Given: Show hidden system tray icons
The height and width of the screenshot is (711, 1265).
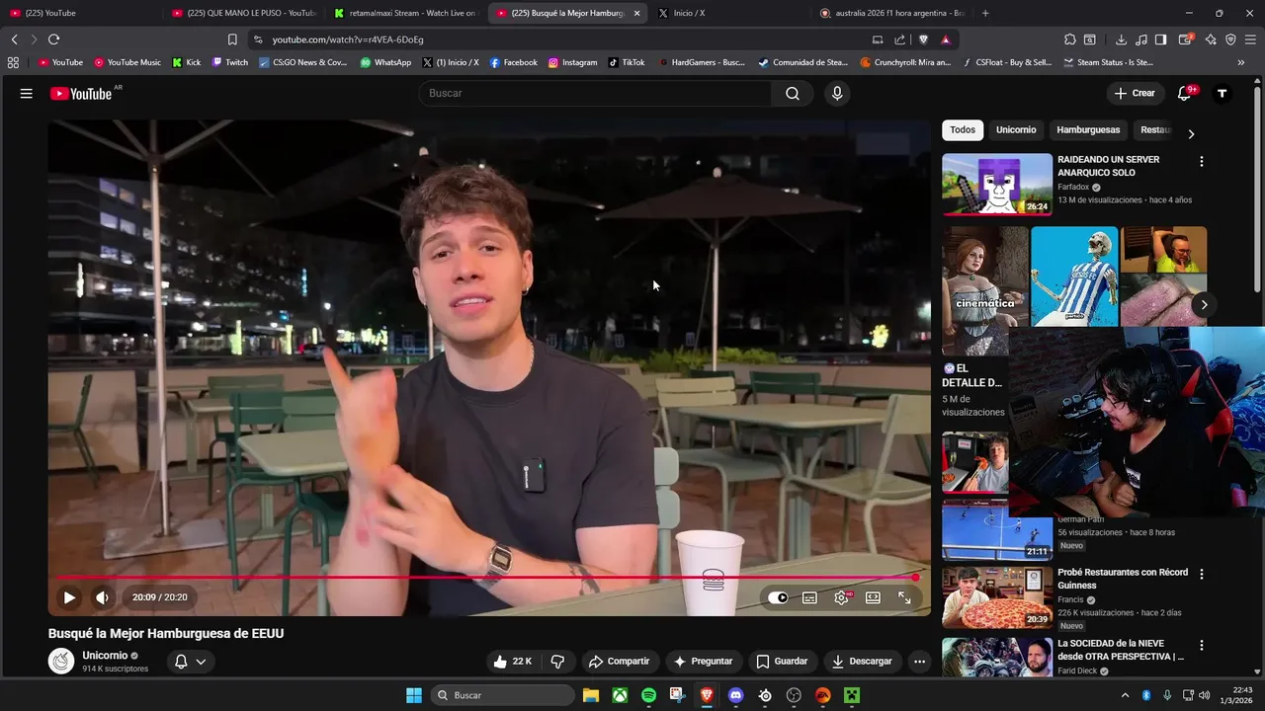Looking at the screenshot, I should (x=1125, y=695).
